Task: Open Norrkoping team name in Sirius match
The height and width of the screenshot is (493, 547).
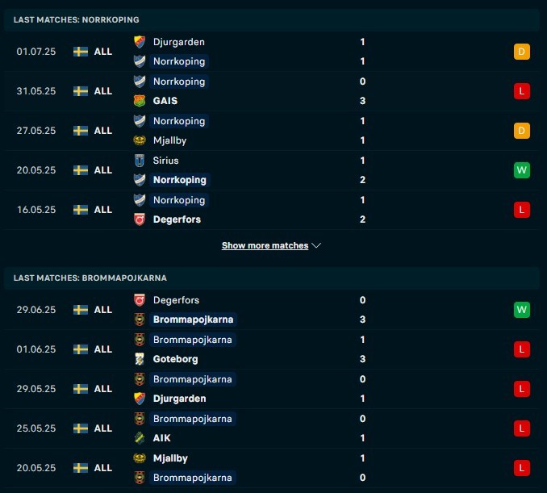Action: click(x=180, y=180)
